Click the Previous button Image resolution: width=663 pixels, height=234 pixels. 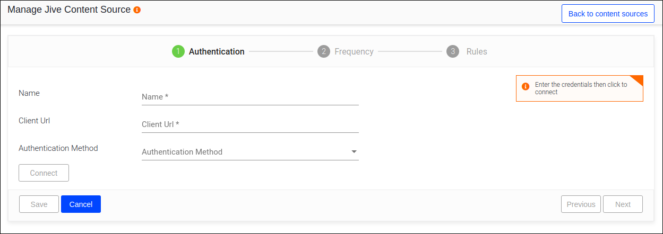click(x=581, y=204)
